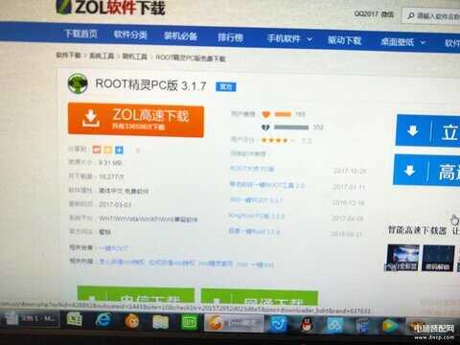
Task: Open the 下载首页 nav tab
Action: [80, 34]
